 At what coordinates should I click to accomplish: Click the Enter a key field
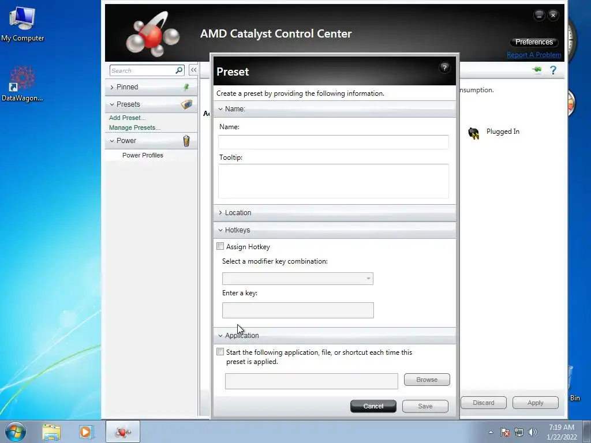coord(298,310)
